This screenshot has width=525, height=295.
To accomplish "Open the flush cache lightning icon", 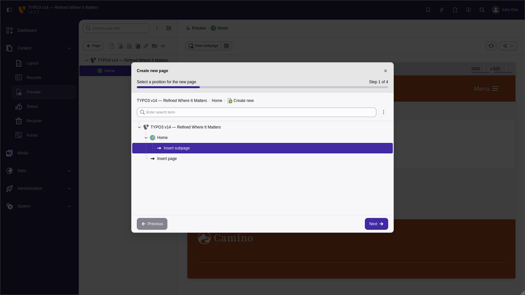I will click(x=441, y=10).
